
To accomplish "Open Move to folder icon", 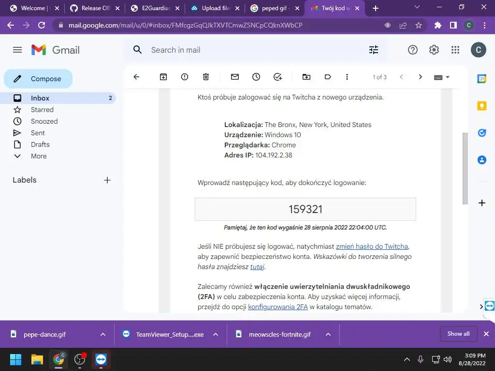I will click(x=306, y=77).
